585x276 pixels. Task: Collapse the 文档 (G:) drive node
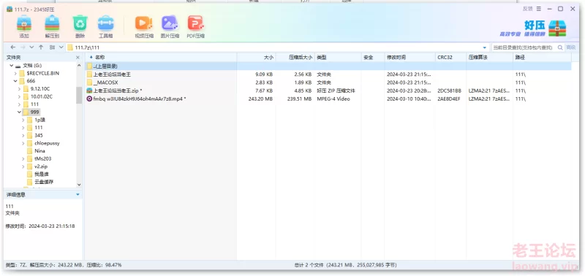click(x=12, y=66)
